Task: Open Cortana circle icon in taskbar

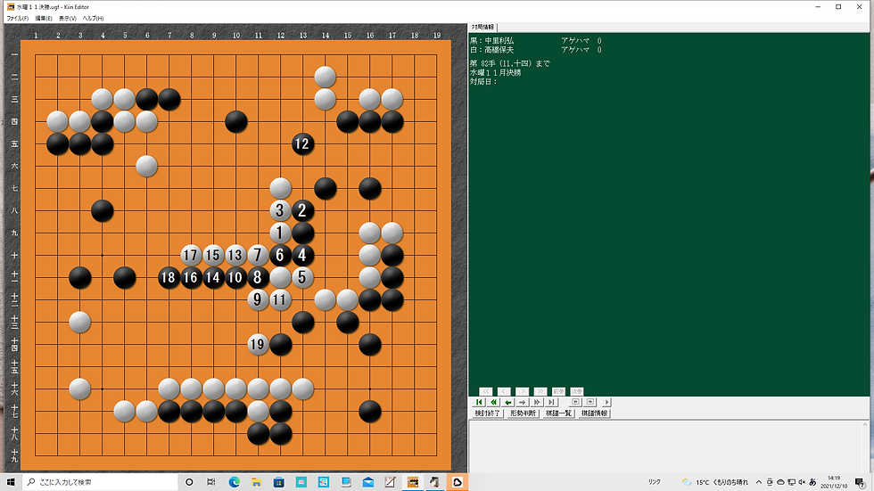Action: click(x=189, y=482)
